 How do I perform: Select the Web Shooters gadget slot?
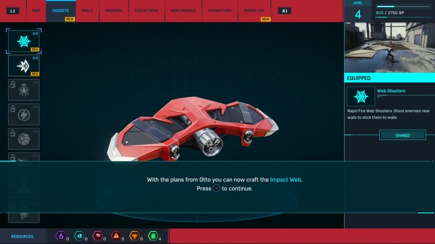(x=24, y=41)
